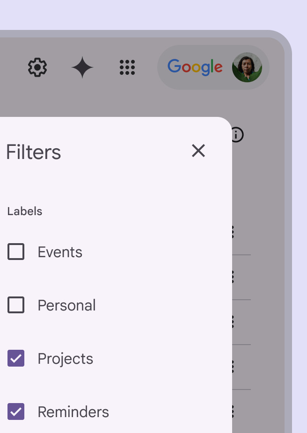Image resolution: width=307 pixels, height=433 pixels.
Task: Open the Settings gear icon
Action: click(37, 68)
